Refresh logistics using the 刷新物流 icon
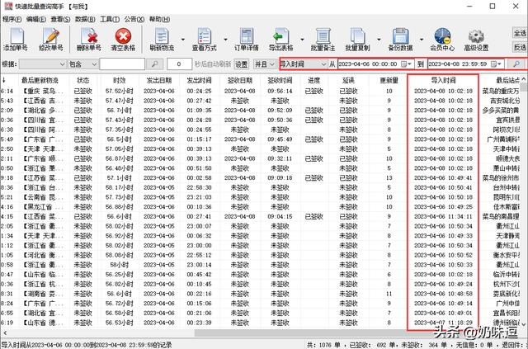The image size is (528, 349). tap(163, 38)
